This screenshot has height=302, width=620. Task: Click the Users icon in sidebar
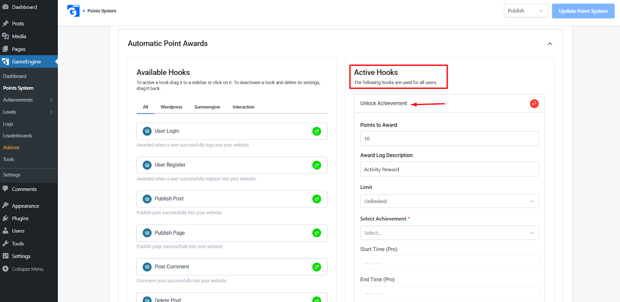[5, 231]
